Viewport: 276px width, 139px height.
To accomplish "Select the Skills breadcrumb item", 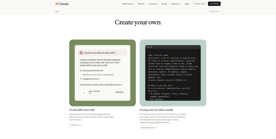I will (57, 12).
